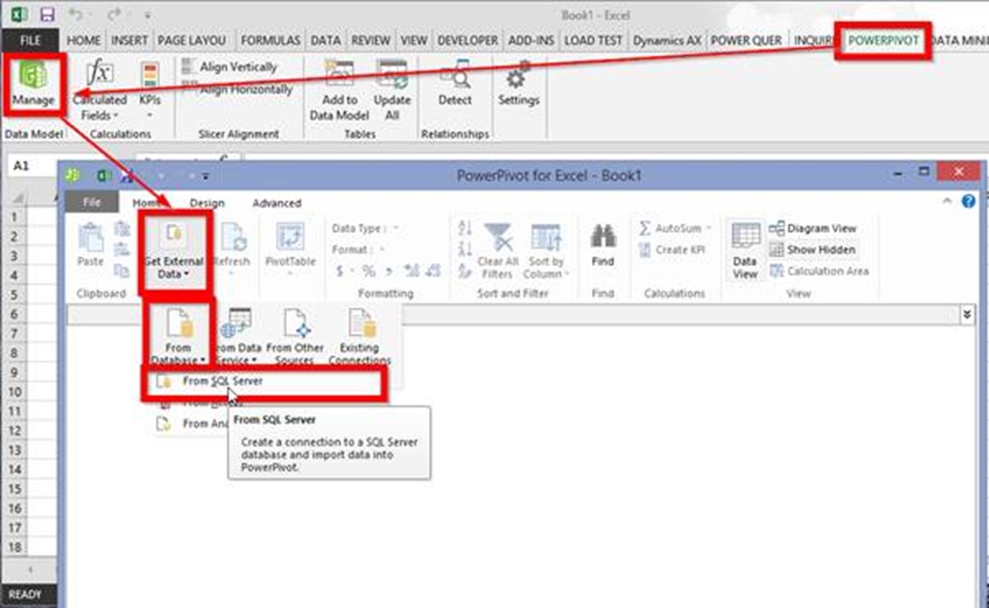Select row header 5 in Excel
The width and height of the screenshot is (989, 608).
14,294
